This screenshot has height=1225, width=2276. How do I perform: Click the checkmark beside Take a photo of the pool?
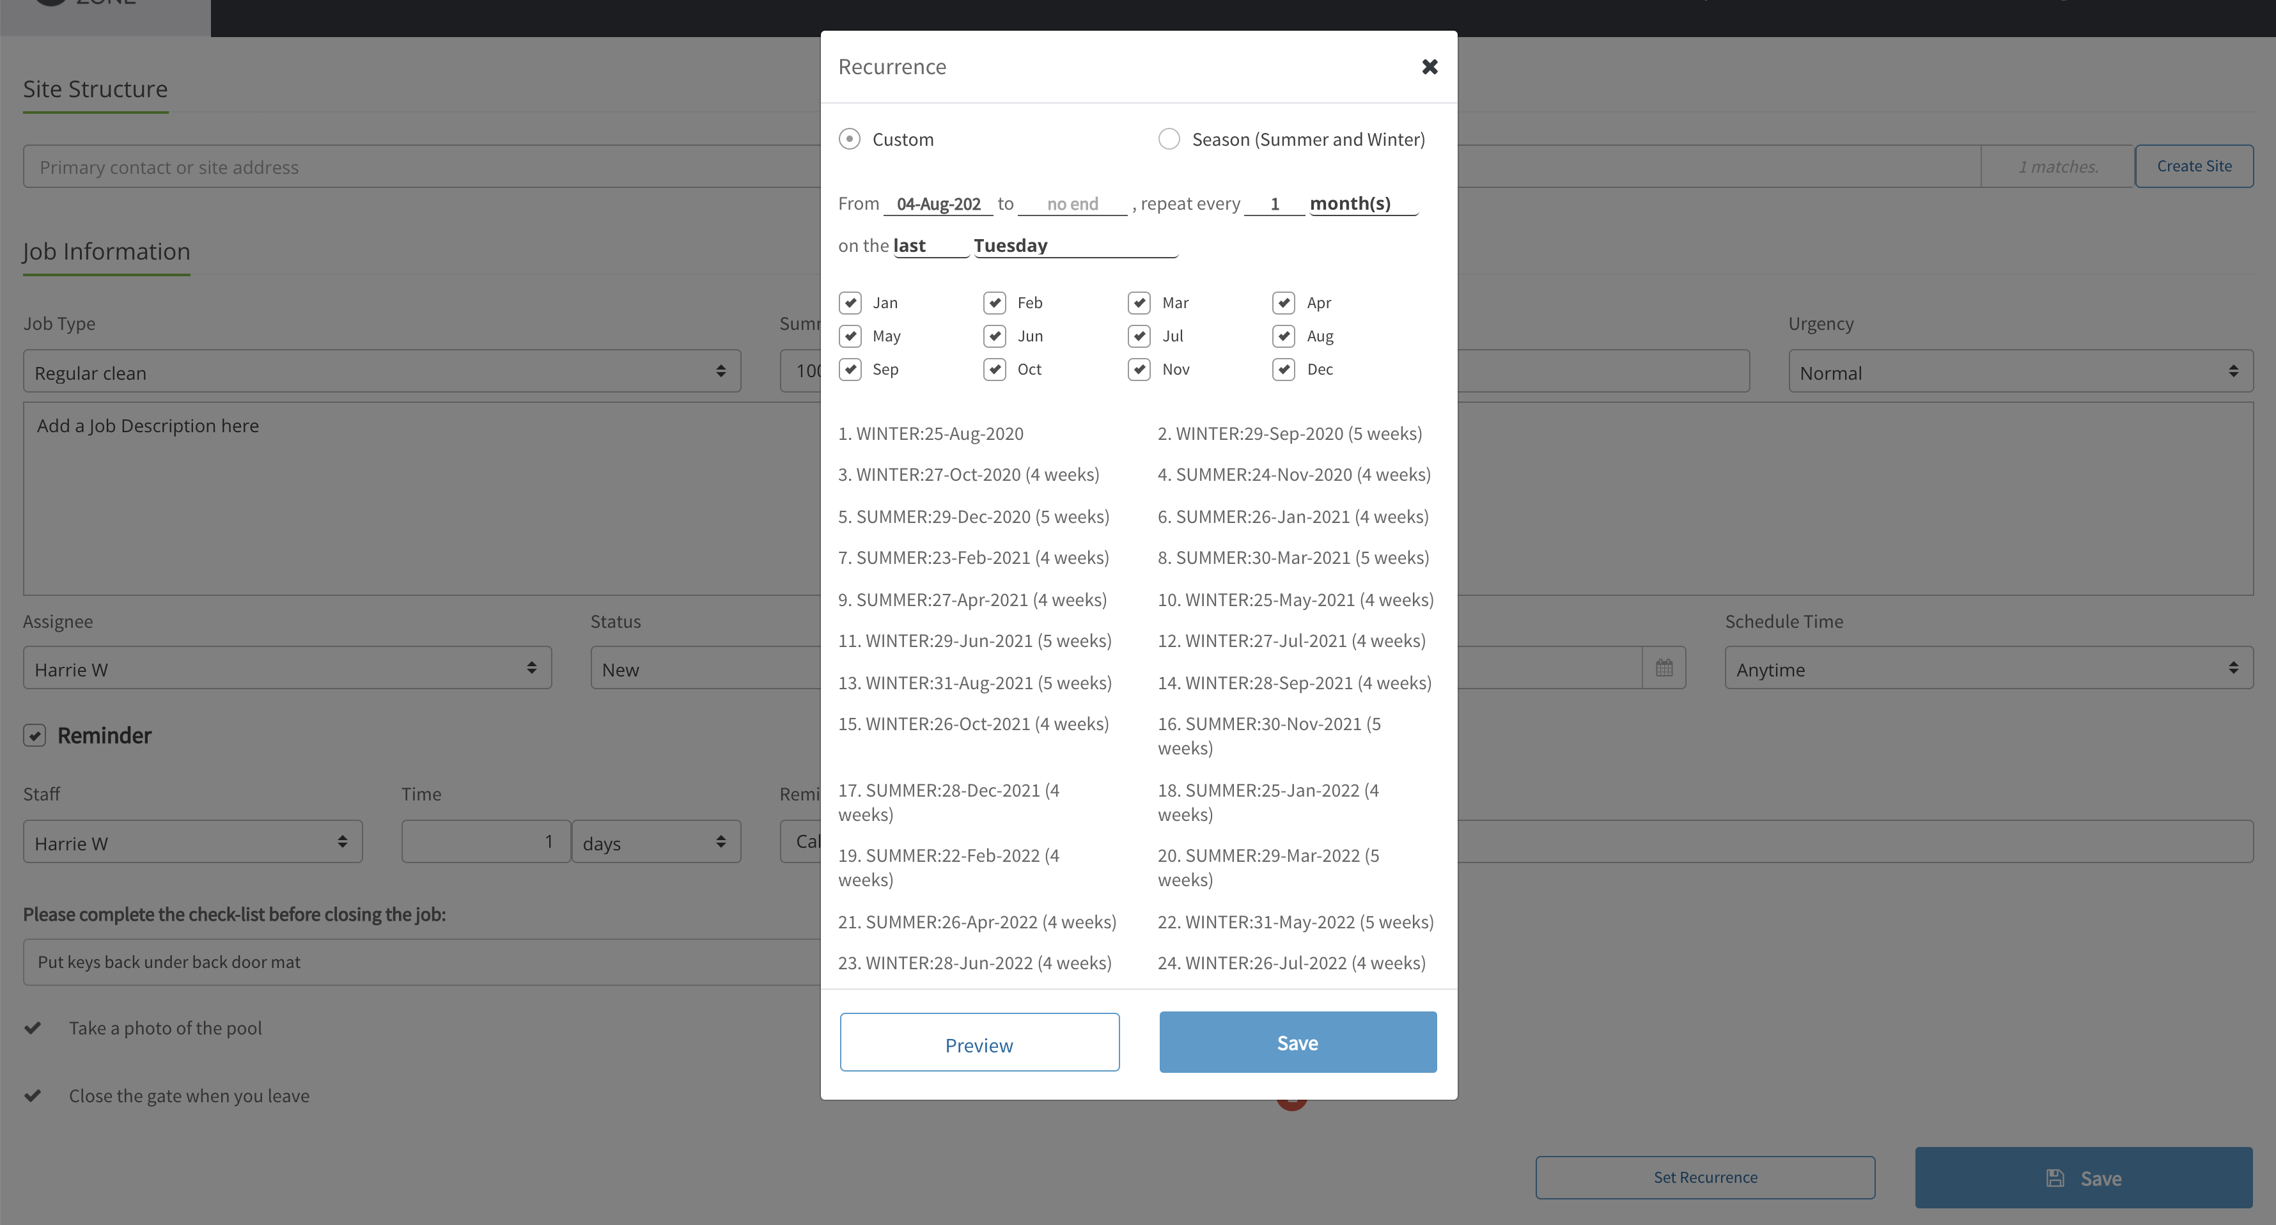coord(33,1028)
